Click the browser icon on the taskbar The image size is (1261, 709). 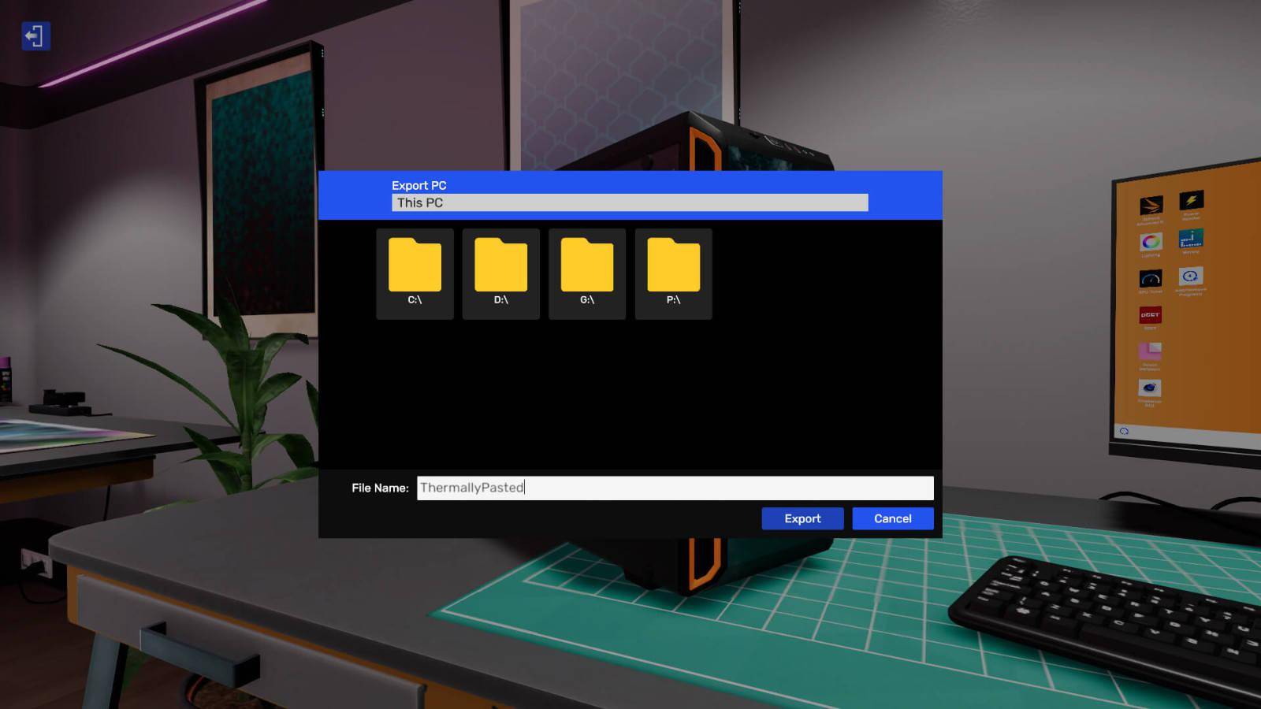(1122, 429)
